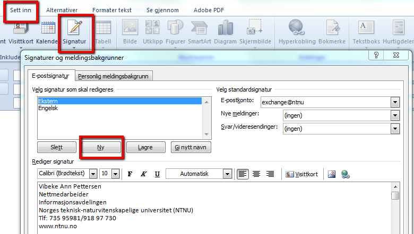The height and width of the screenshot is (234, 414).
Task: Expand the Signatur button dropdown arrow
Action: coord(74,48)
